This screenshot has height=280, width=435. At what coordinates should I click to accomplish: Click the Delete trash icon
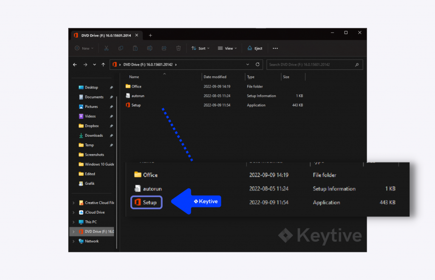coord(178,48)
